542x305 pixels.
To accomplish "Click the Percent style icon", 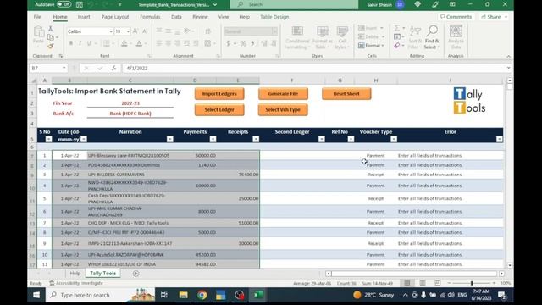I will coord(243,43).
